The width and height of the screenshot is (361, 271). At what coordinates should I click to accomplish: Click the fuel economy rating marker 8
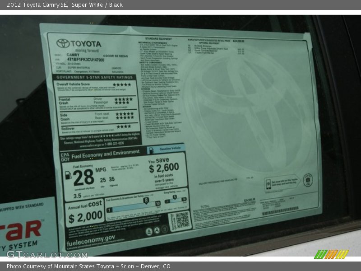point(146,201)
